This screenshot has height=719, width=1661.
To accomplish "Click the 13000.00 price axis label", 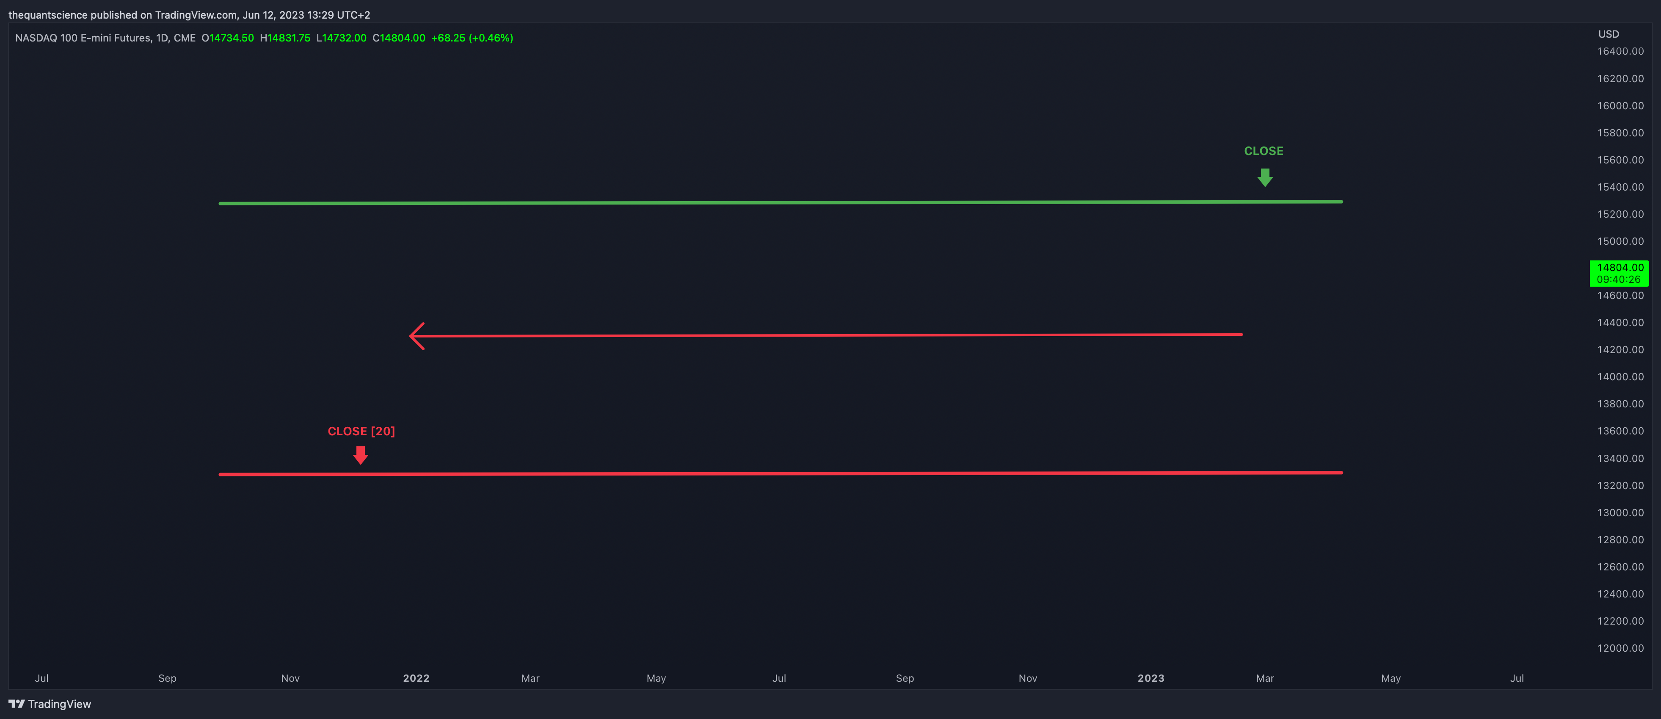I will click(1620, 513).
